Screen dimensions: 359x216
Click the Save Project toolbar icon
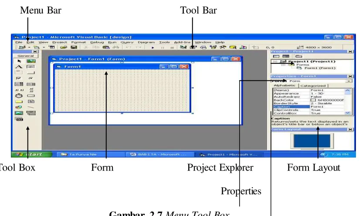[74, 47]
